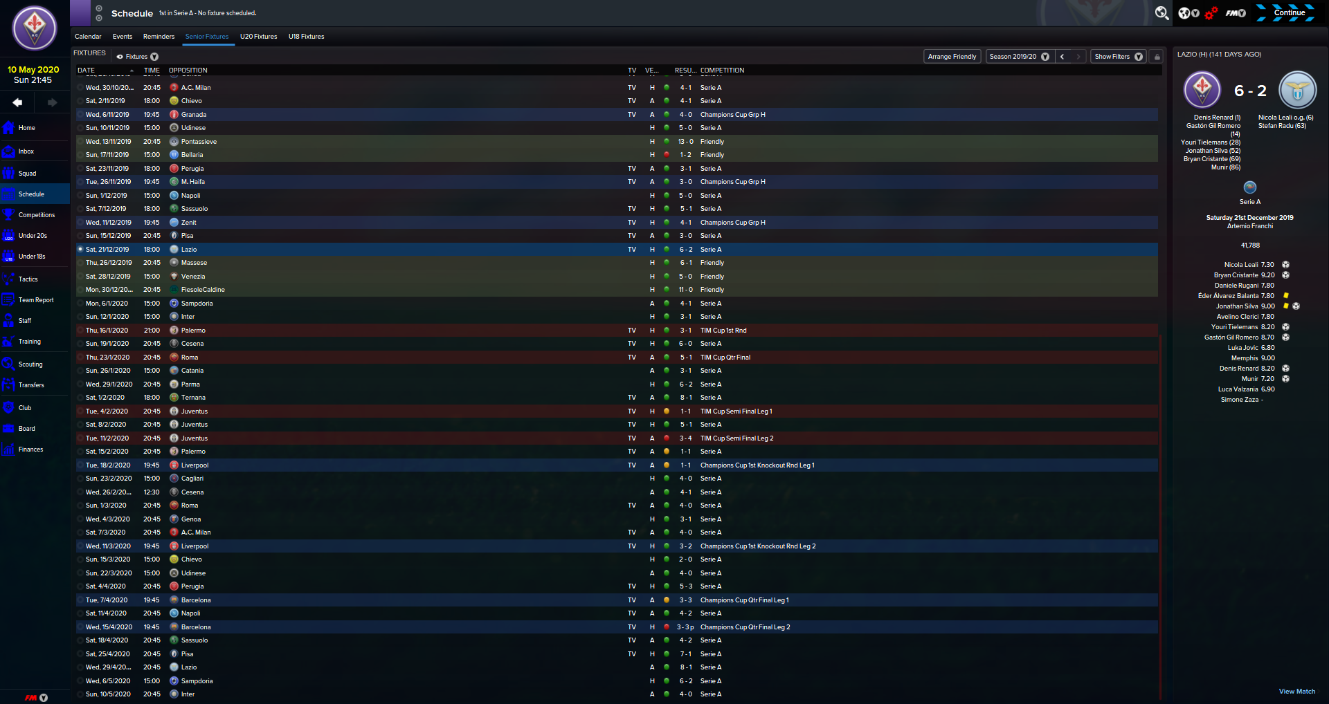Click the Fiorentina crest in match panel
The image size is (1329, 704).
coord(1202,91)
